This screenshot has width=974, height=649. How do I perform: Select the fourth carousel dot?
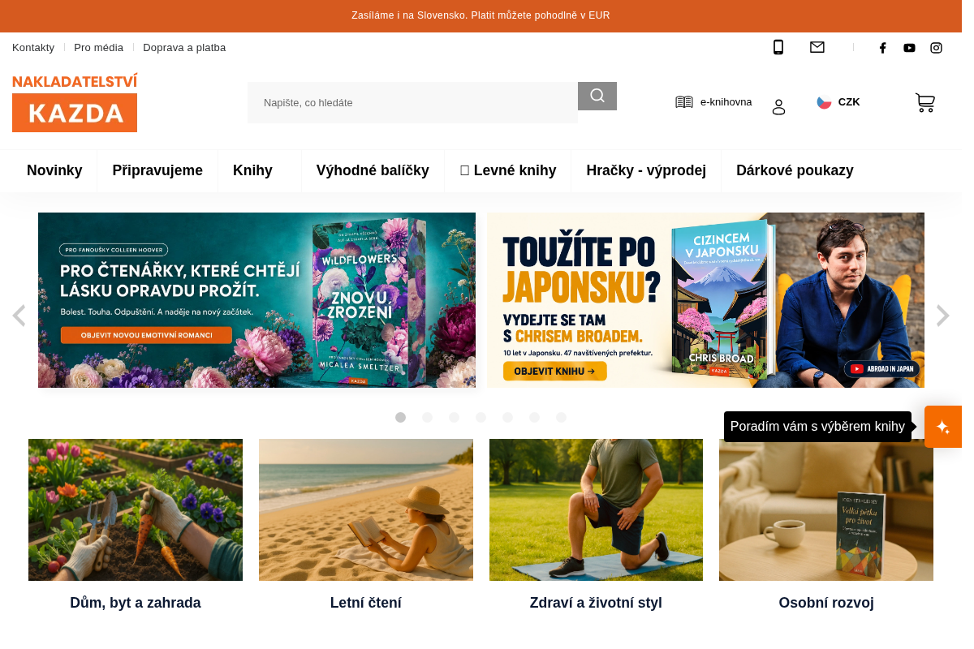481,417
